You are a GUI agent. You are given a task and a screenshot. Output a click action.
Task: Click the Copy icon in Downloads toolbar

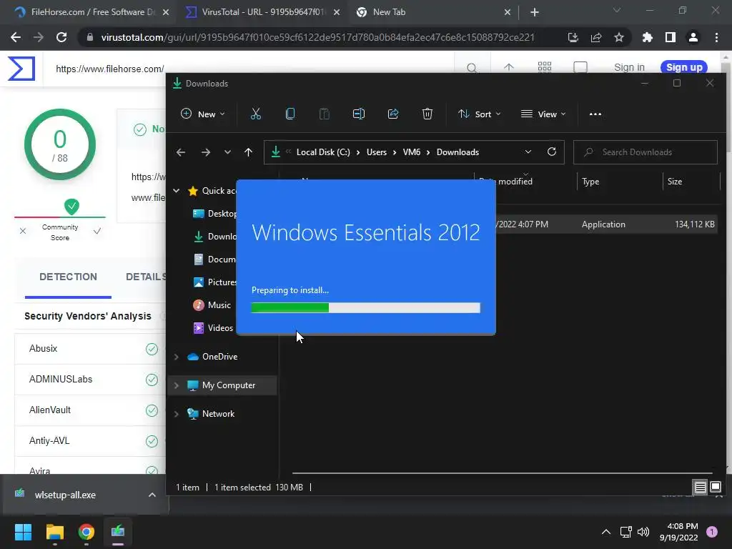pyautogui.click(x=290, y=114)
